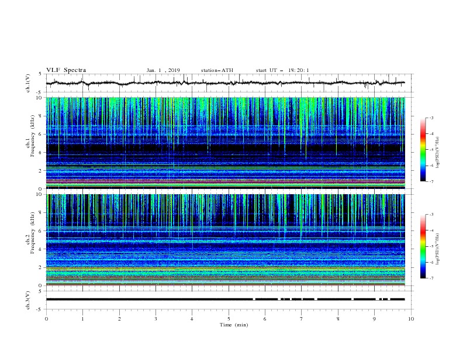
Task: Click the ch.1 voltage waveform trace
Action: tap(226, 83)
